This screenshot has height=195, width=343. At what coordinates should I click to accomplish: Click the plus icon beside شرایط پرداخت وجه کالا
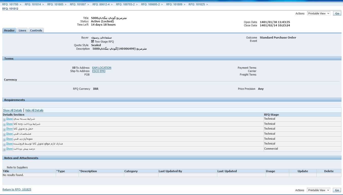click(x=4, y=125)
